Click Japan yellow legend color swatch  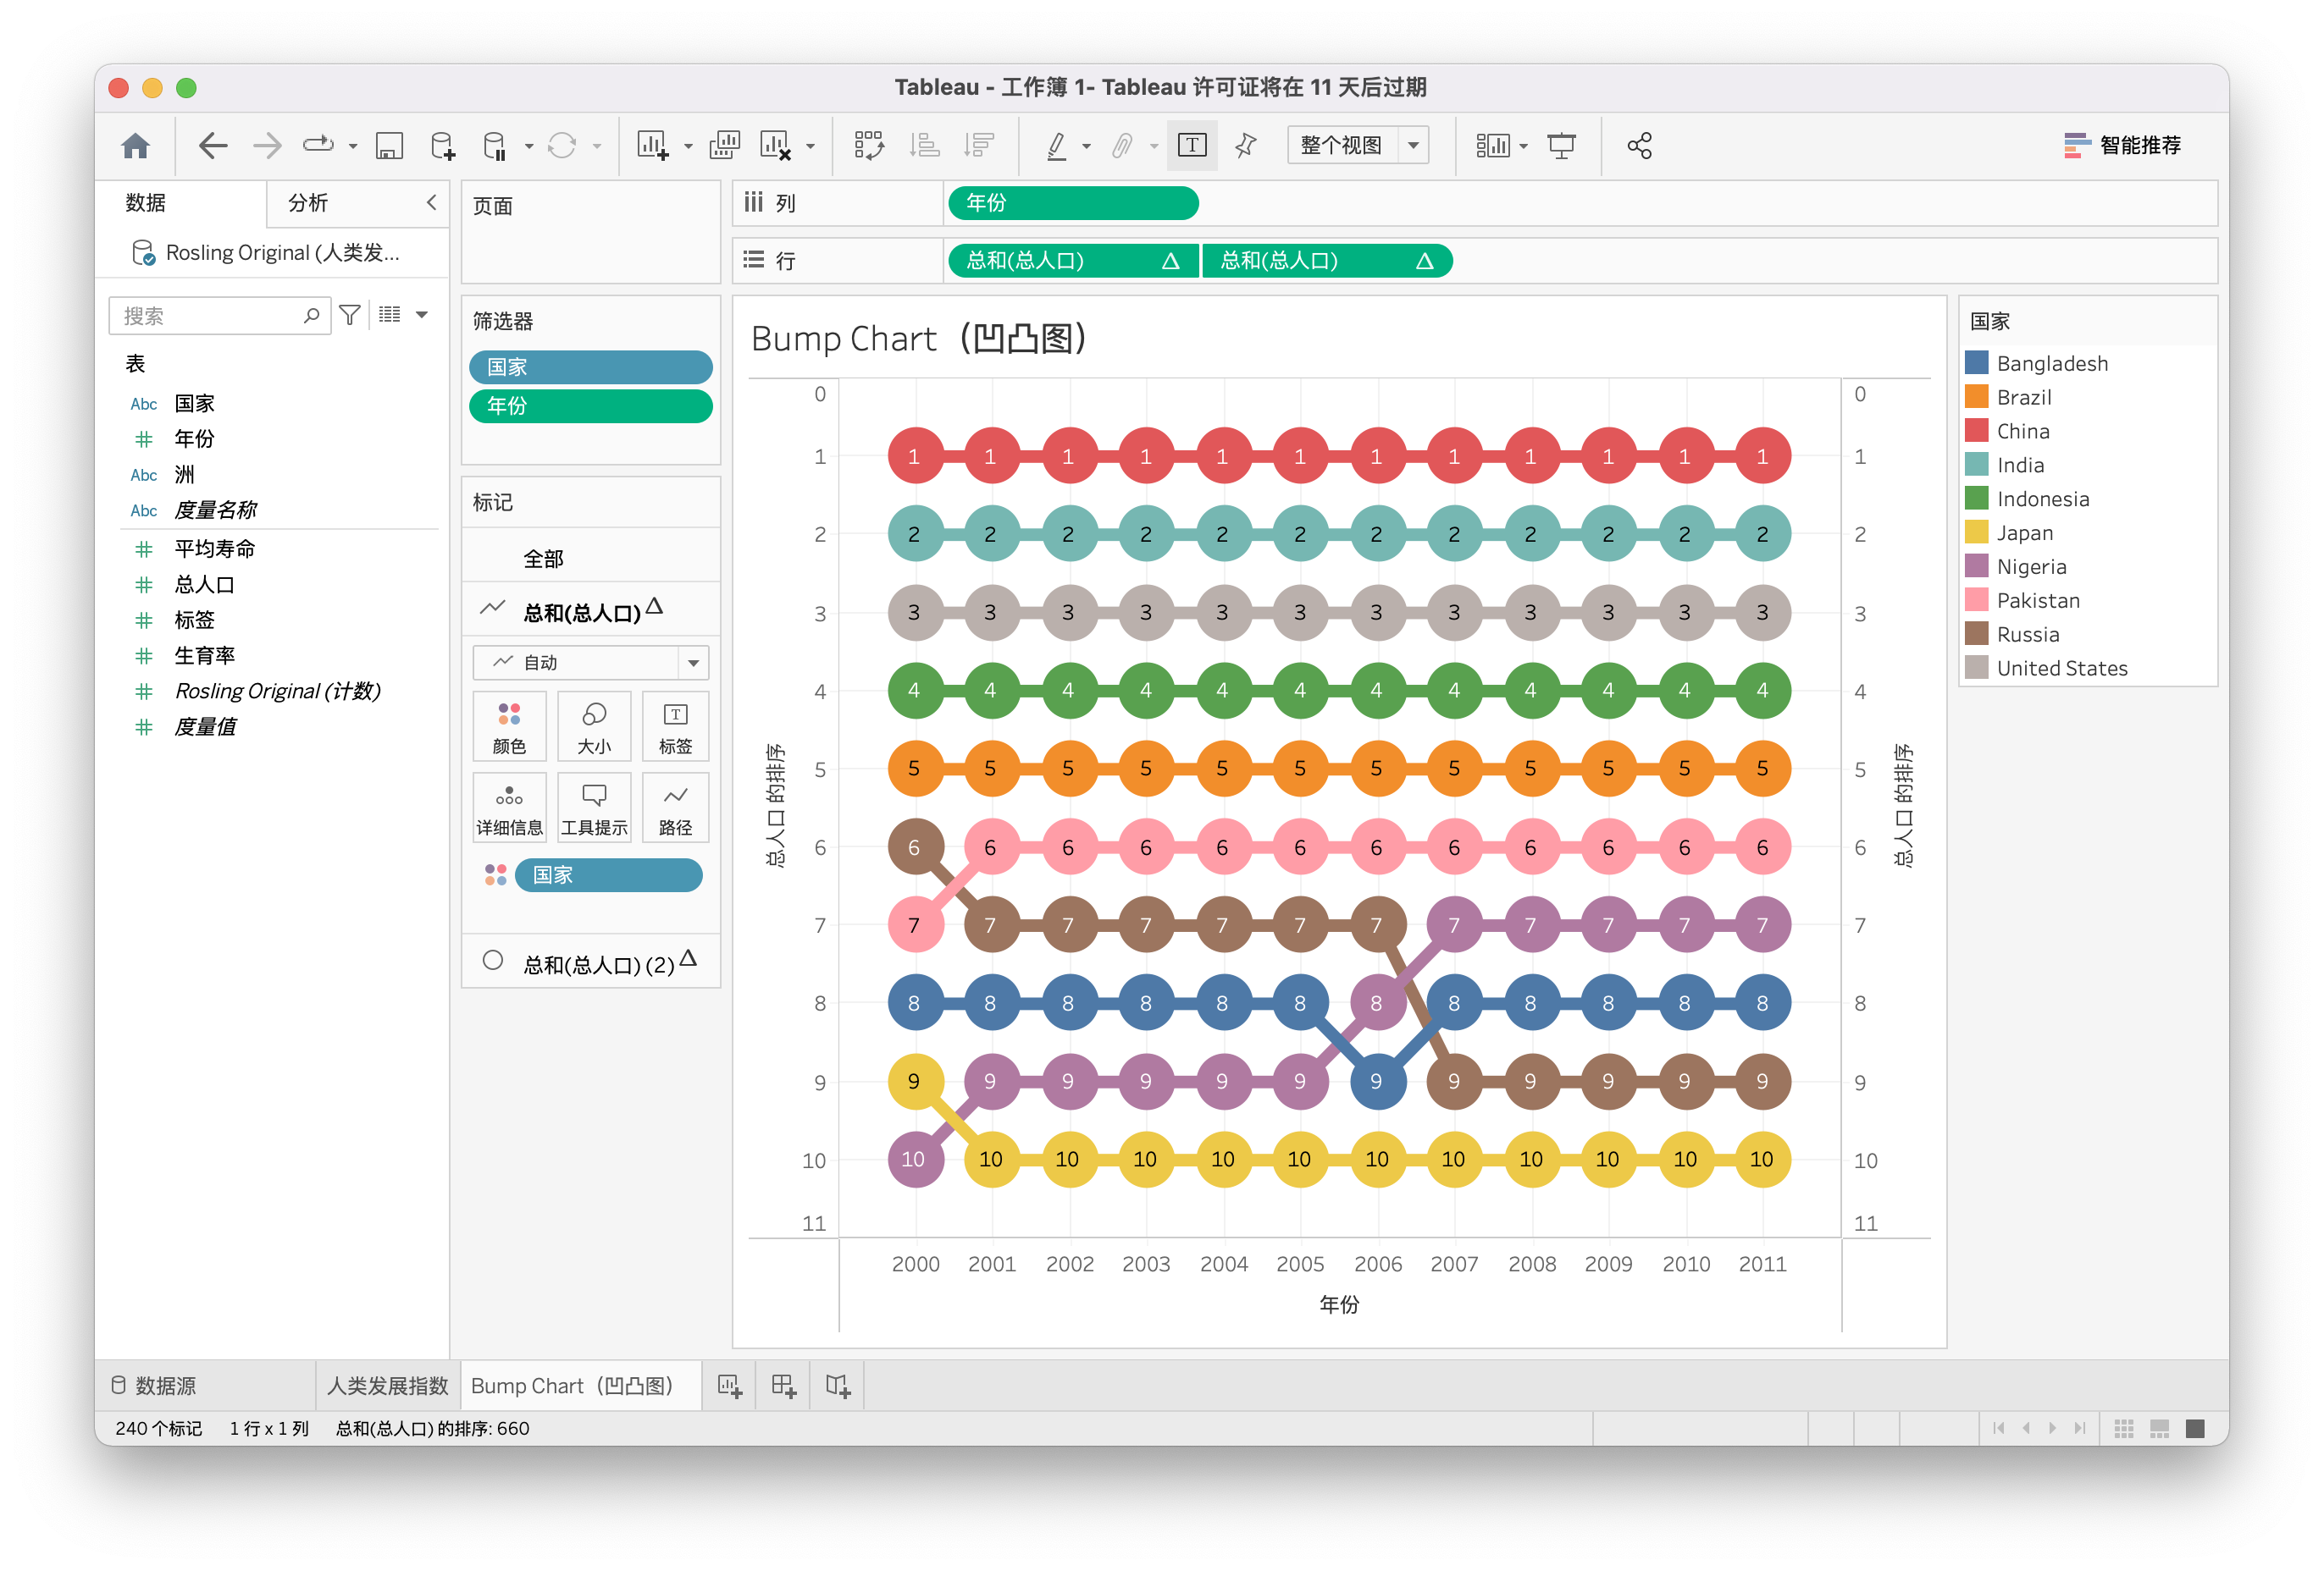pyautogui.click(x=1976, y=532)
